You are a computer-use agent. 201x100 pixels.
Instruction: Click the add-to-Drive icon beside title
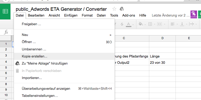tap(122, 9)
